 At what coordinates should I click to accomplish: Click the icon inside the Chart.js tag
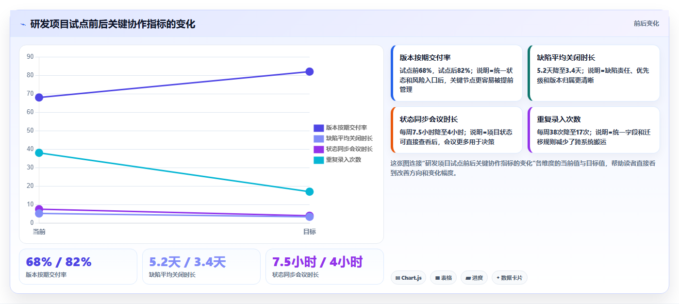pos(398,278)
